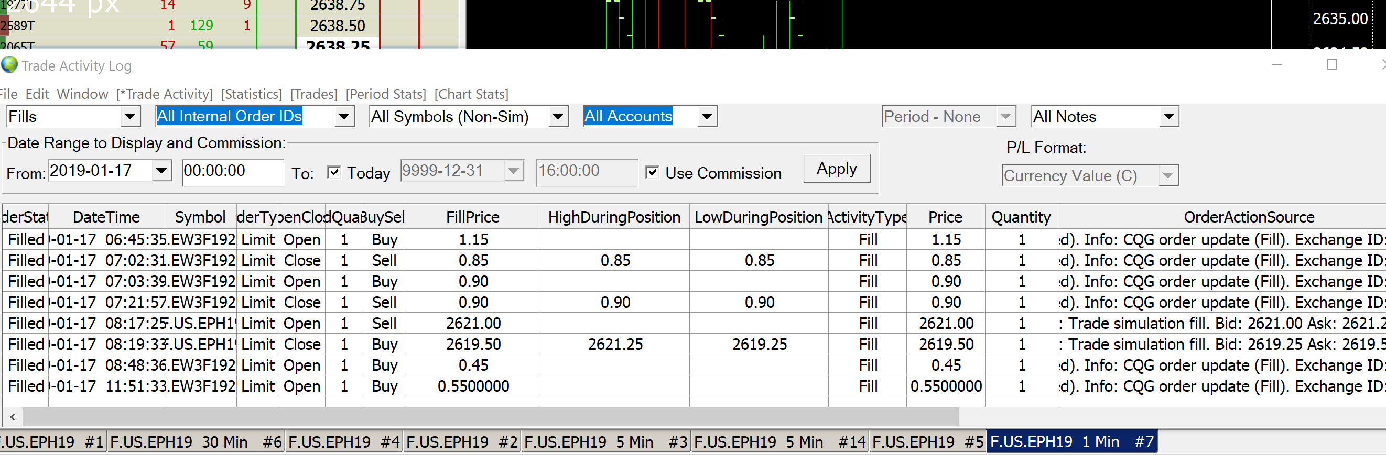Open the From date picker dropdown
This screenshot has height=455, width=1386.
coord(161,171)
